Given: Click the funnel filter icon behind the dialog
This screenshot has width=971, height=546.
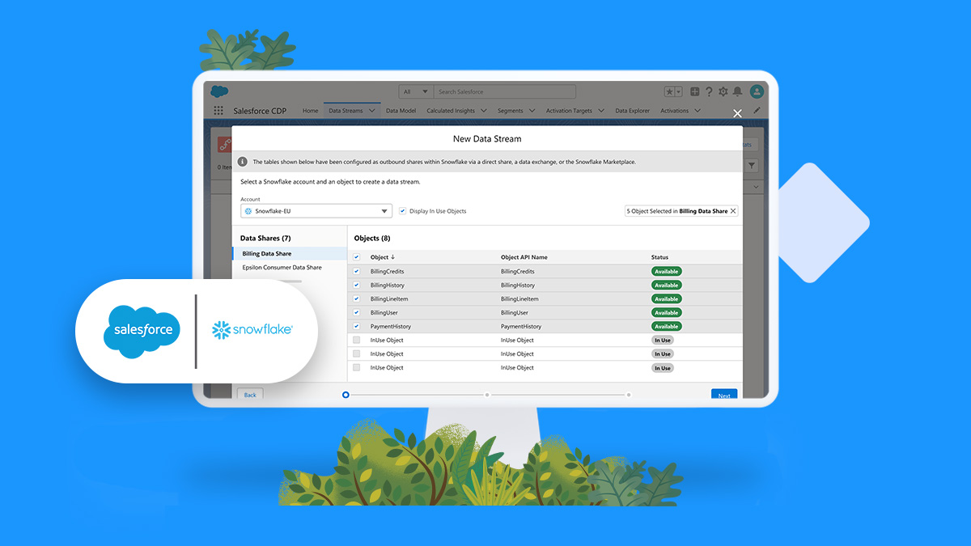Looking at the screenshot, I should [751, 165].
